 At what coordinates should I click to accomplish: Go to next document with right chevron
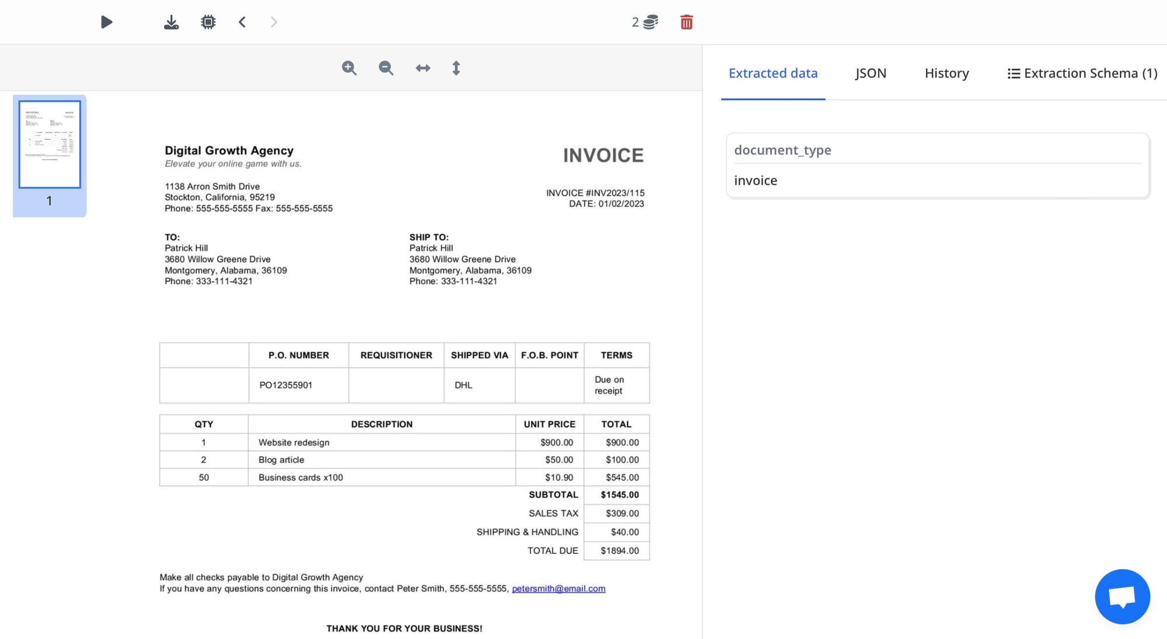click(274, 22)
